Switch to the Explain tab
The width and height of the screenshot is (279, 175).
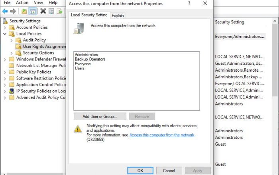[118, 16]
